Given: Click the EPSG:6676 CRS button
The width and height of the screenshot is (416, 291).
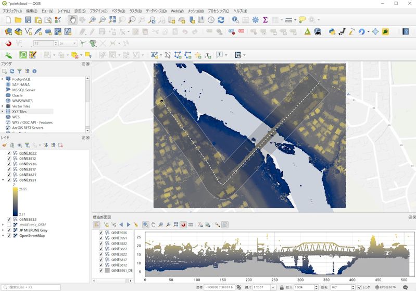Looking at the screenshot, I should click(x=385, y=287).
